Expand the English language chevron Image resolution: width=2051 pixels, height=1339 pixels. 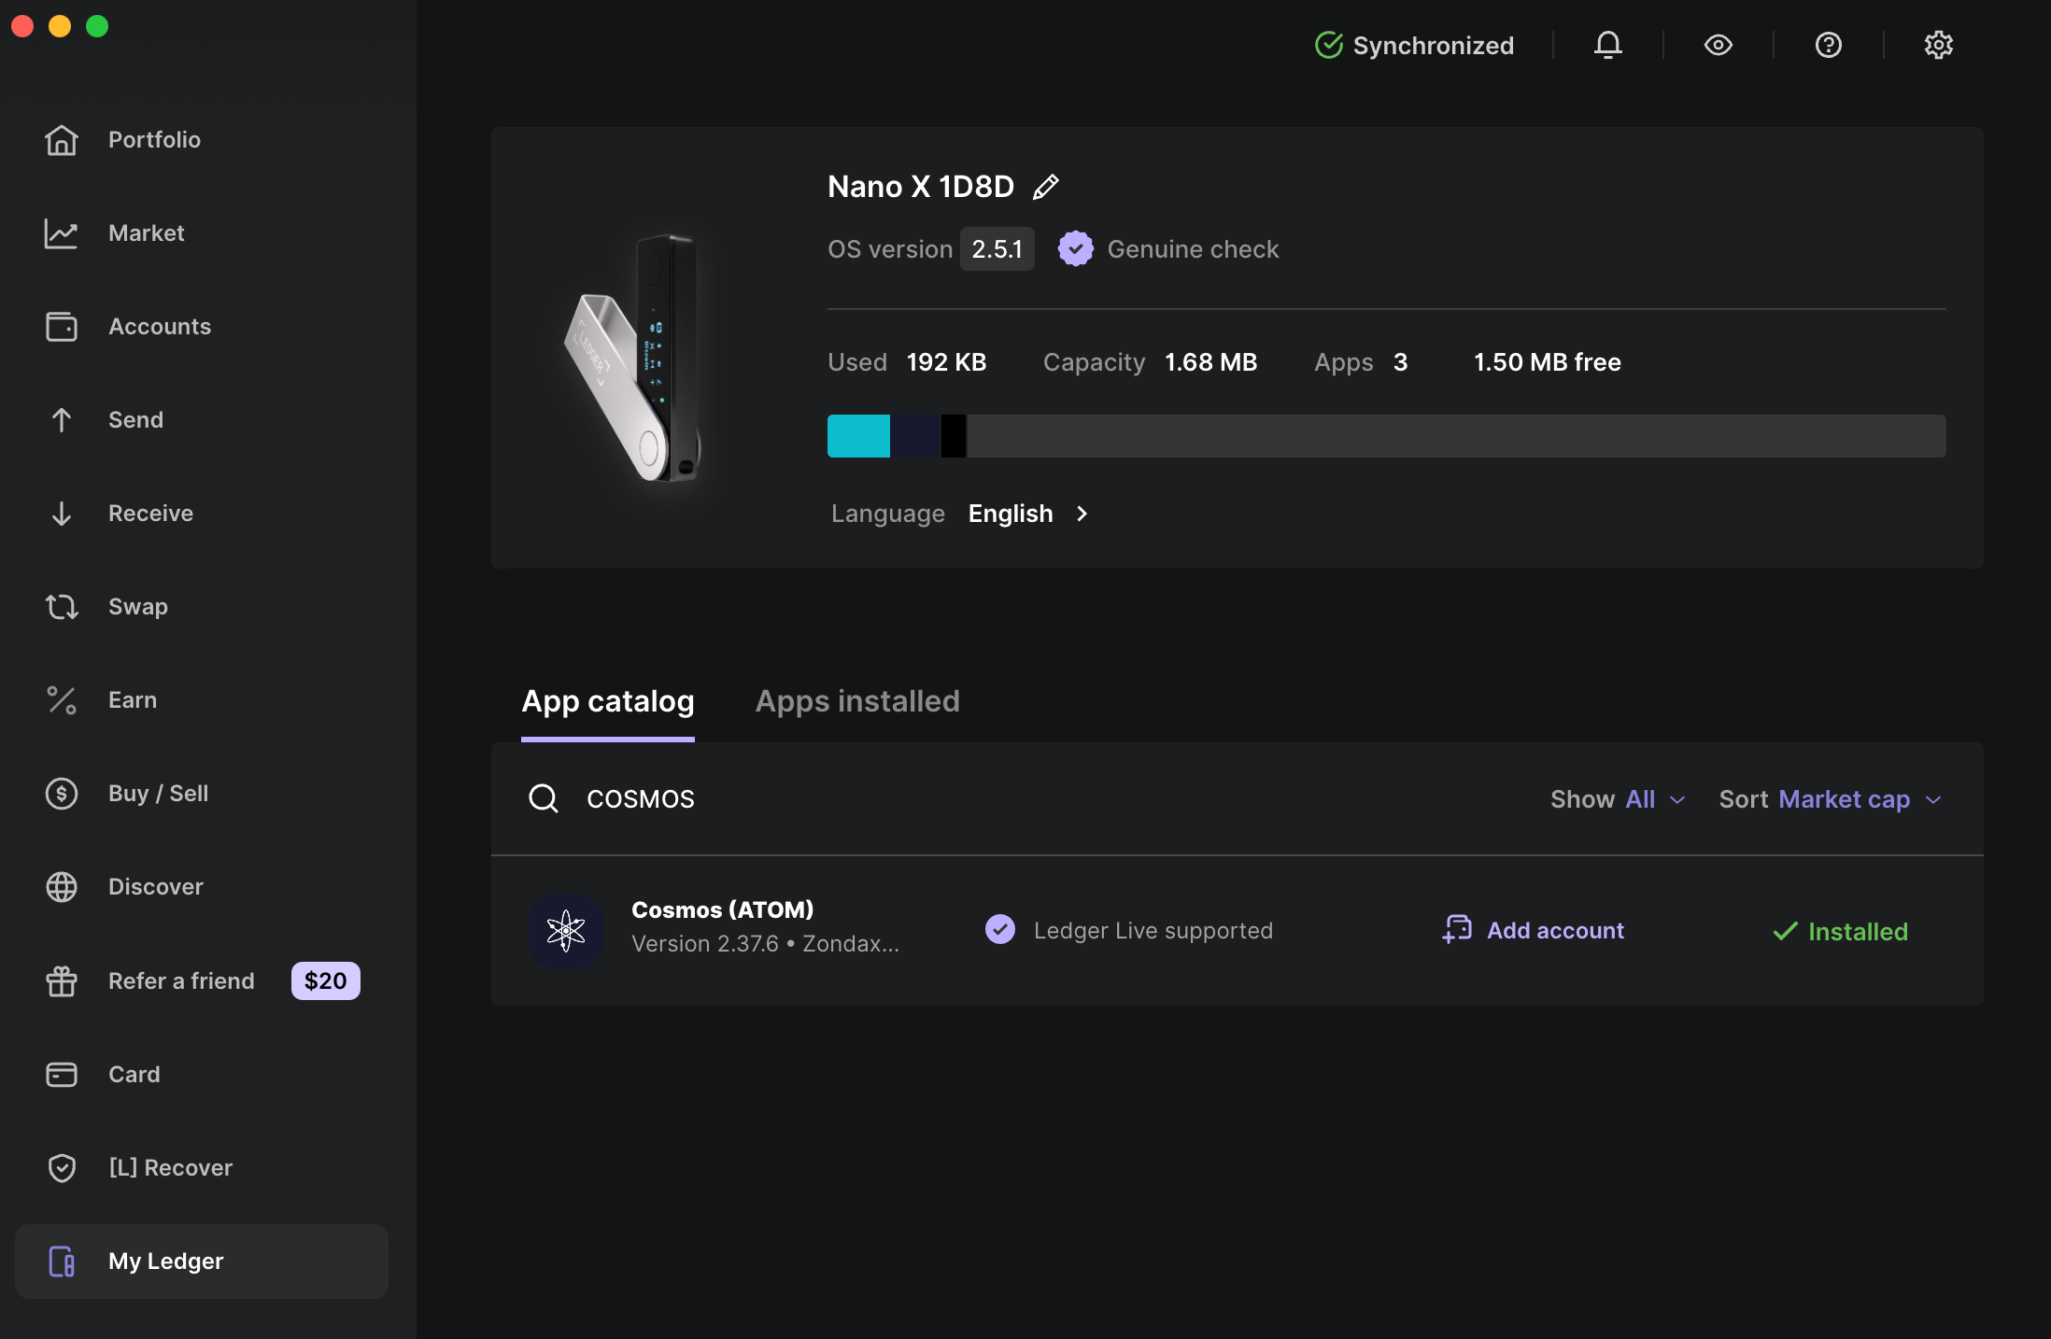coord(1082,514)
